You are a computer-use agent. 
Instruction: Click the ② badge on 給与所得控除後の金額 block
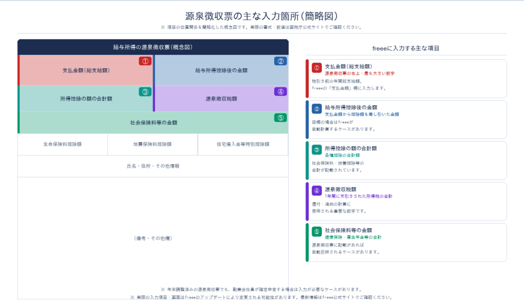click(280, 60)
